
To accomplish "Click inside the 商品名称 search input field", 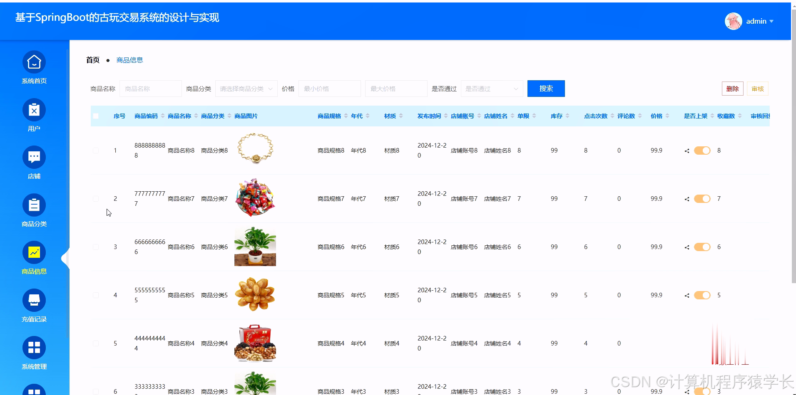I will pos(150,89).
